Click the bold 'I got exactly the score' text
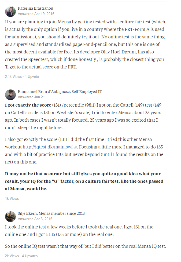Viewport: 181px width, 262px height. tap(28, 105)
